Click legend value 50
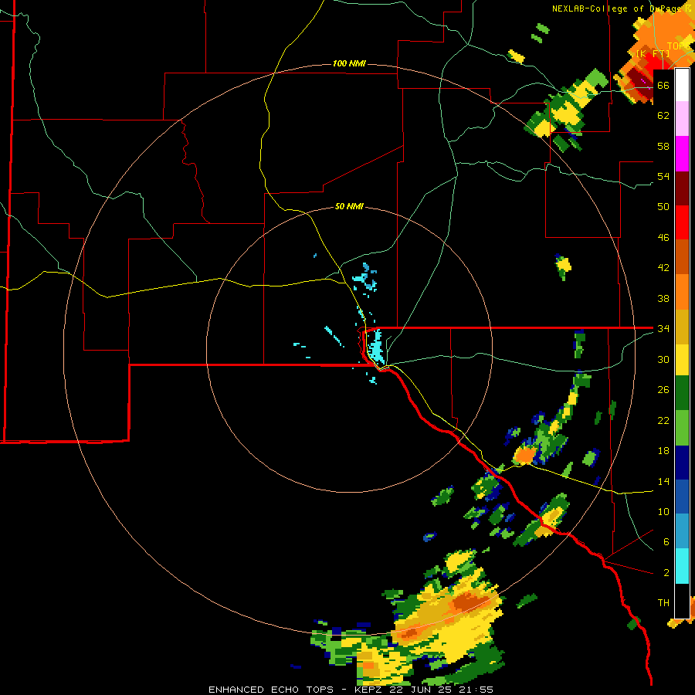Image resolution: width=695 pixels, height=695 pixels. pyautogui.click(x=663, y=207)
